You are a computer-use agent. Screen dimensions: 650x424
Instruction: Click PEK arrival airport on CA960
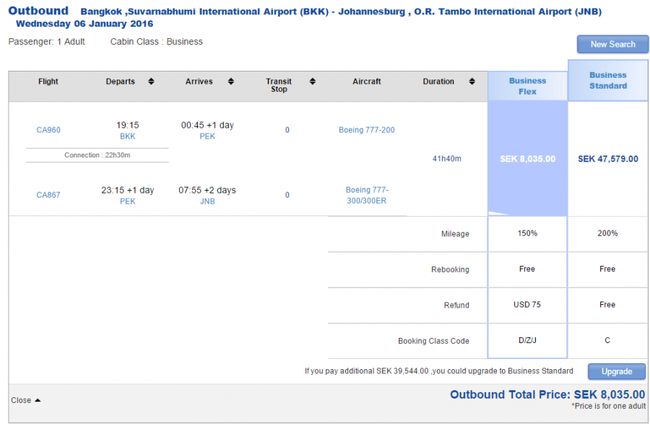coord(207,137)
